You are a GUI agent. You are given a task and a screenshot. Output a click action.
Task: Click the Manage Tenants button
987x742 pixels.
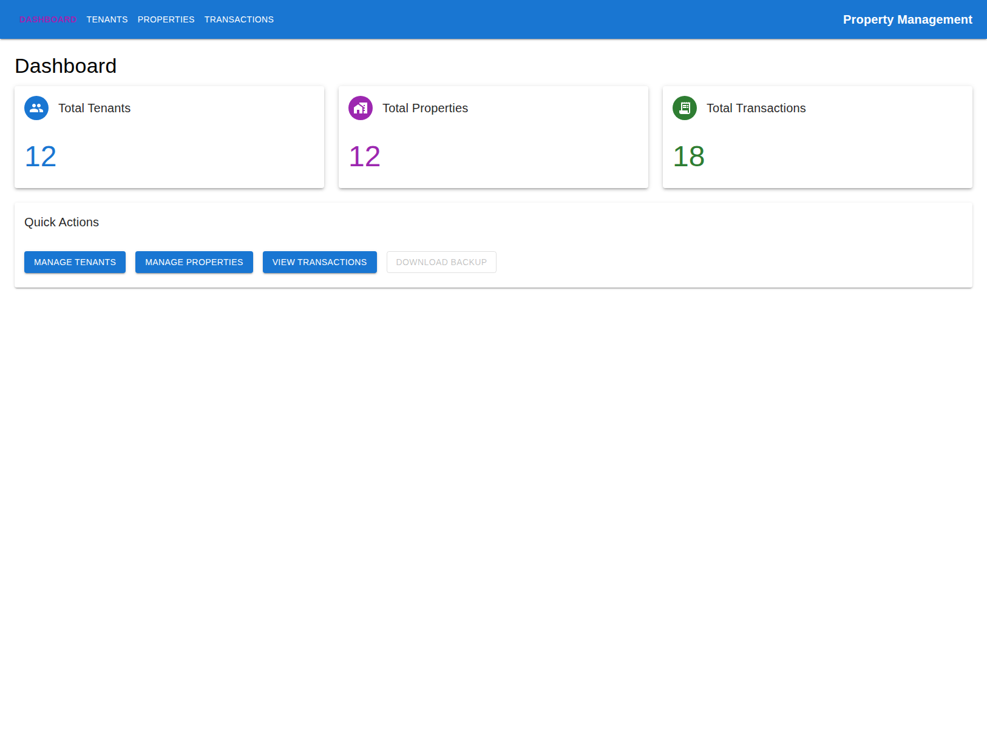tap(75, 262)
